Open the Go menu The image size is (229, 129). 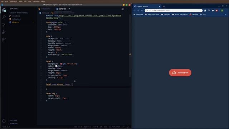25,1
